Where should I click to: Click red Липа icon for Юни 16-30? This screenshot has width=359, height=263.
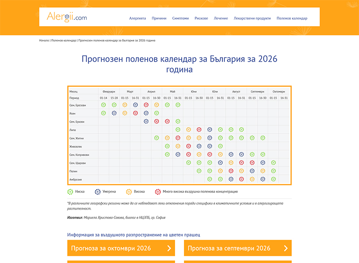[199, 129]
